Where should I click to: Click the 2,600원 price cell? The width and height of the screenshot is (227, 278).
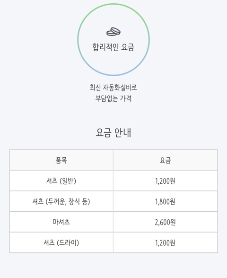165,222
